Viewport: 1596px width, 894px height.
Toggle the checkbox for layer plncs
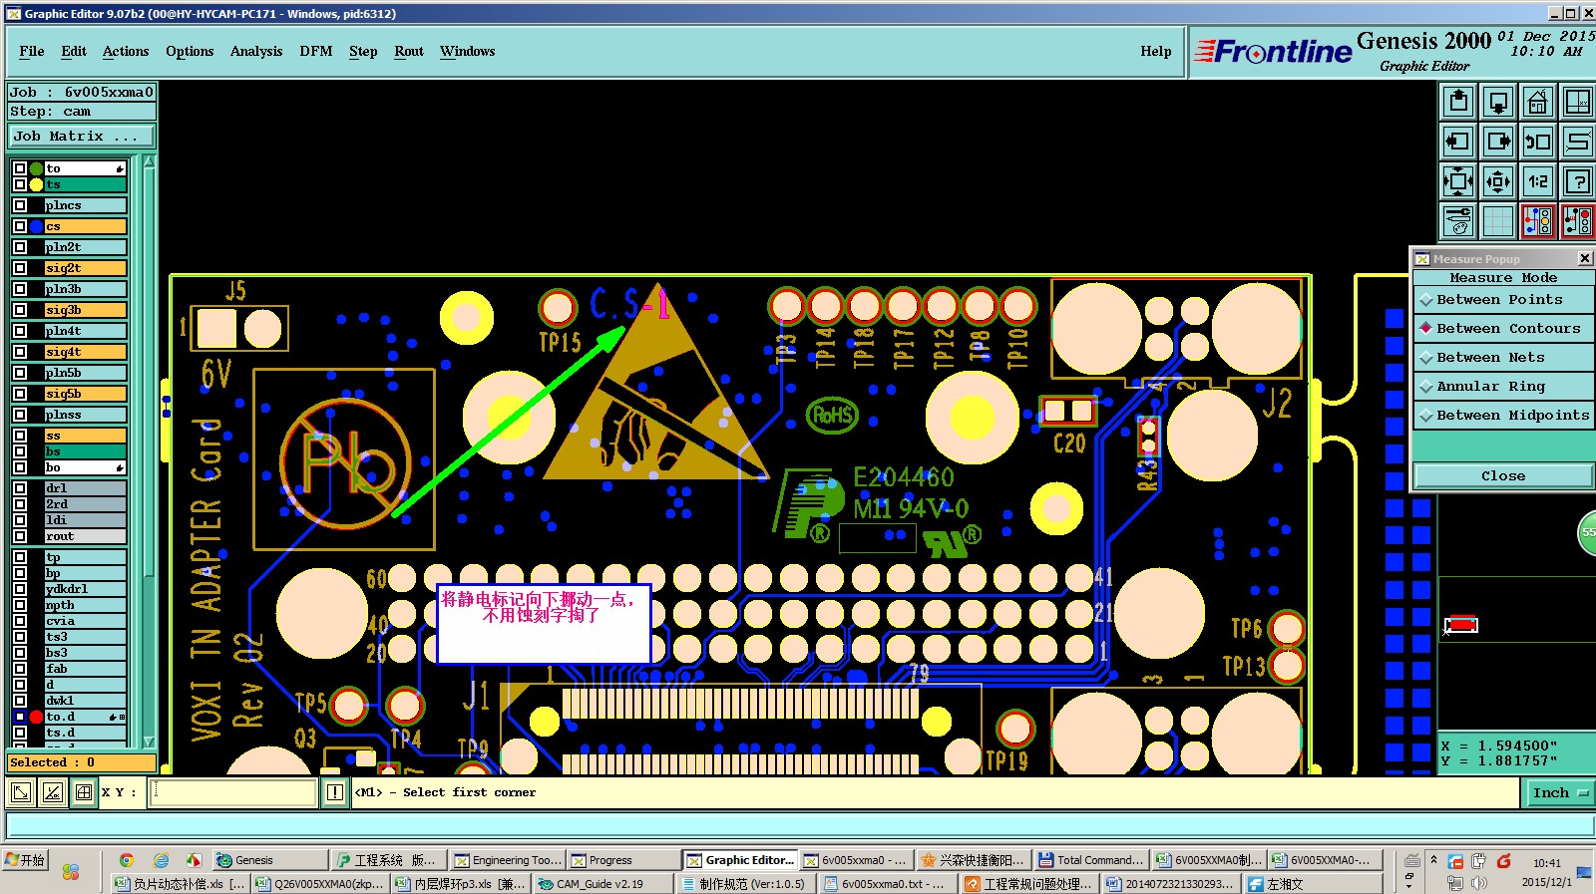pyautogui.click(x=20, y=205)
